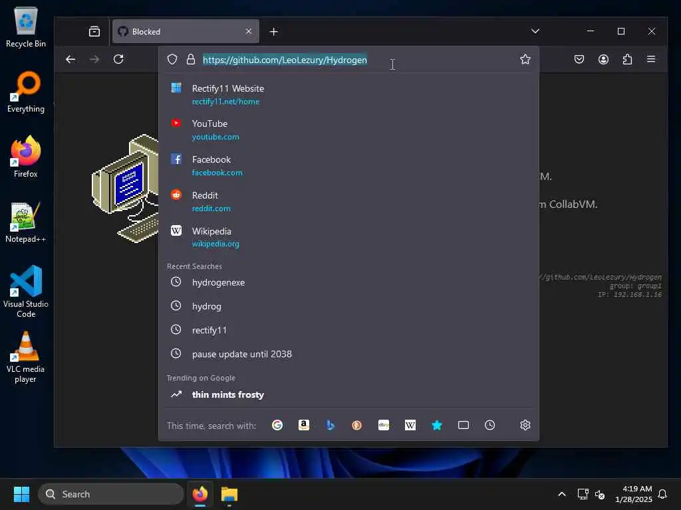Search in History clock icon
Screen dimensions: 681x510
[x=490, y=425]
